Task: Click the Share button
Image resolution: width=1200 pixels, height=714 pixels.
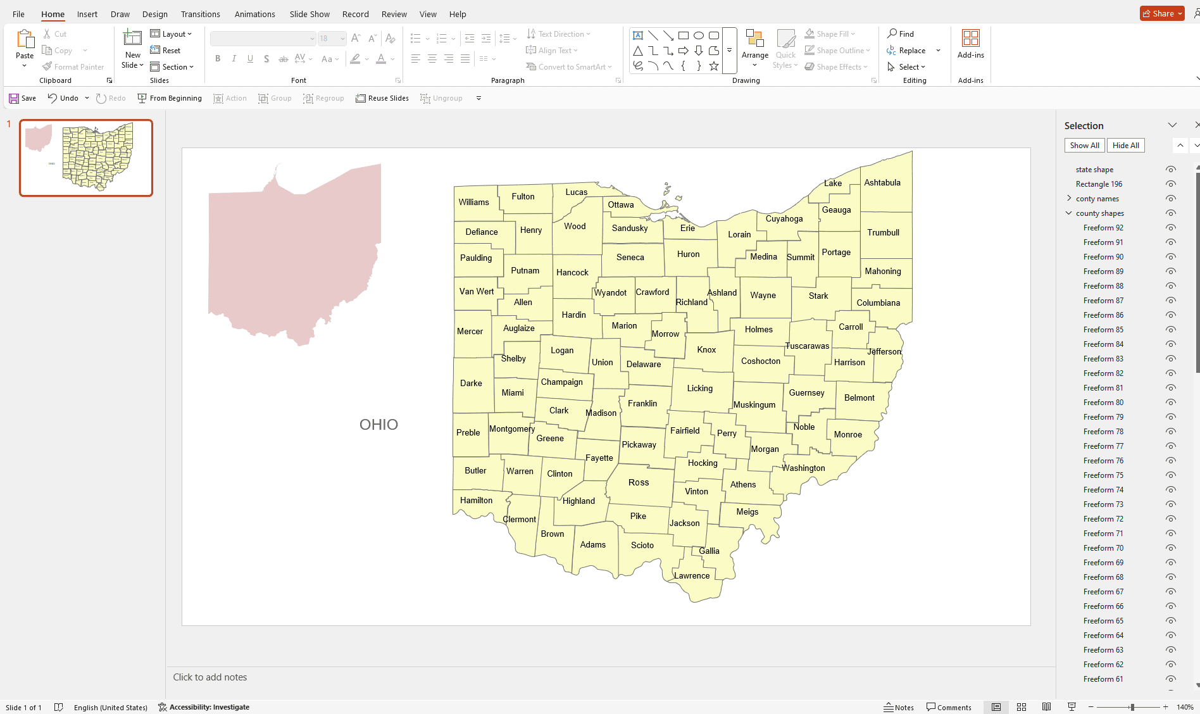Action: (1163, 13)
